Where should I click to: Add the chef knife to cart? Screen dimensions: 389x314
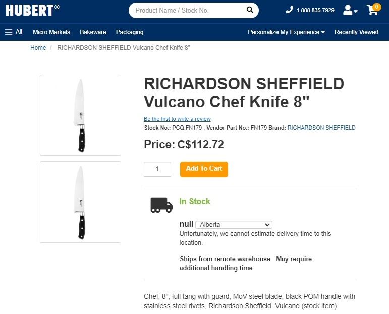[204, 169]
